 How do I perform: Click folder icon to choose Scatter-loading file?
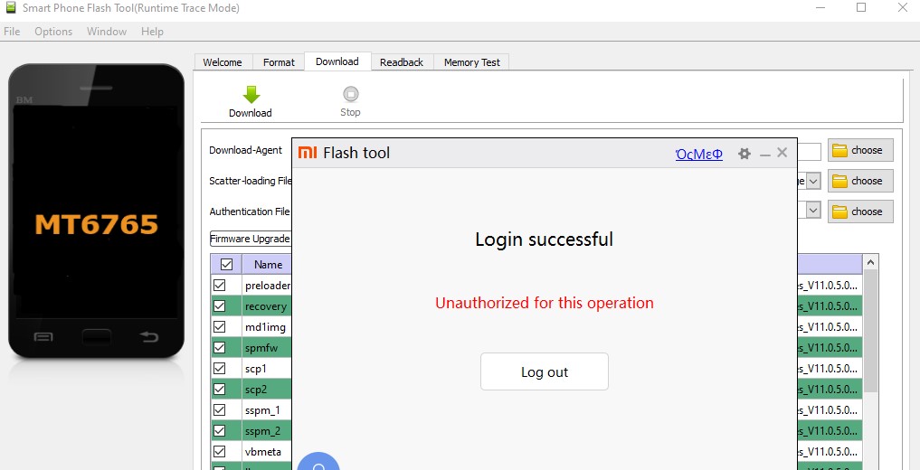click(x=840, y=181)
